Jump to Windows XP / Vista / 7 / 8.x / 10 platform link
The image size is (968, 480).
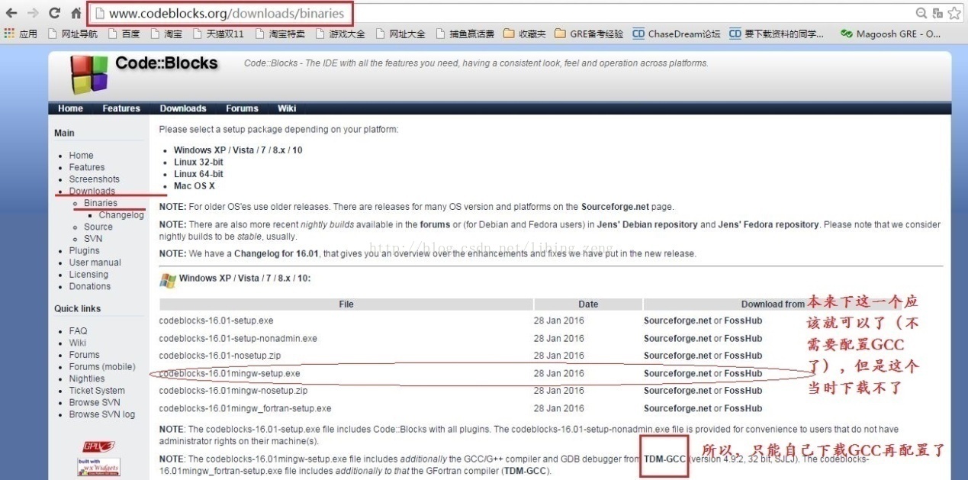pyautogui.click(x=238, y=150)
